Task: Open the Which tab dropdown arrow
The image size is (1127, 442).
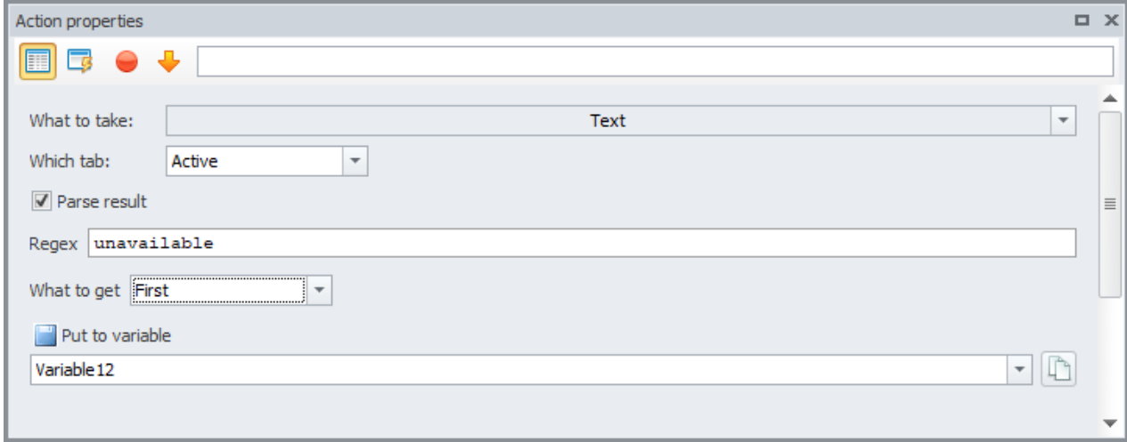Action: point(355,162)
